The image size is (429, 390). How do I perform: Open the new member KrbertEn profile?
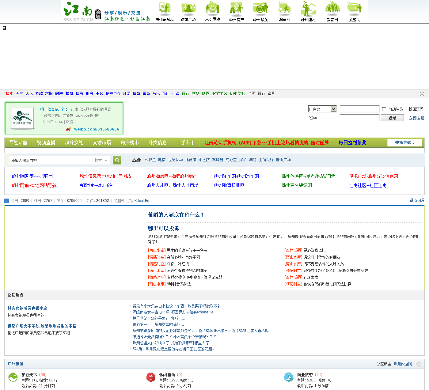pos(142,201)
